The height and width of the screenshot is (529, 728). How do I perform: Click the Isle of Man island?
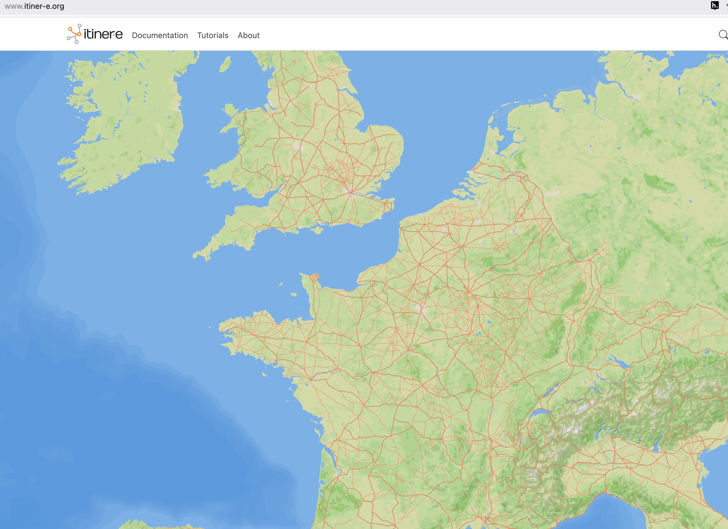pos(225,65)
